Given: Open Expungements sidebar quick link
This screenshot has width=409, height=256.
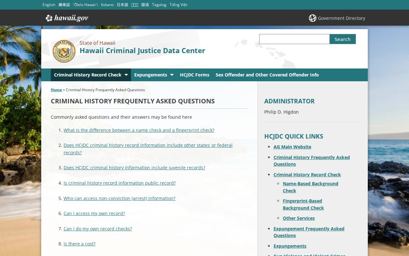Looking at the screenshot, I should pos(290,246).
